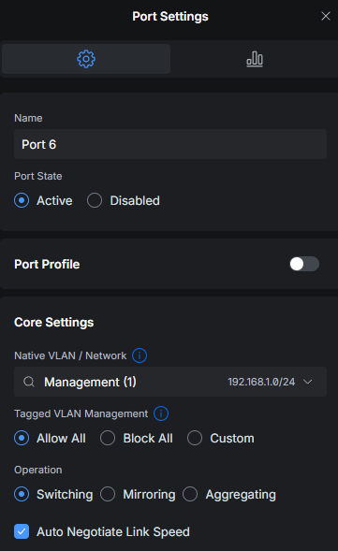Screen dimensions: 338x551
Task: Select Allow All tagged VLANs
Action: [x=22, y=438]
